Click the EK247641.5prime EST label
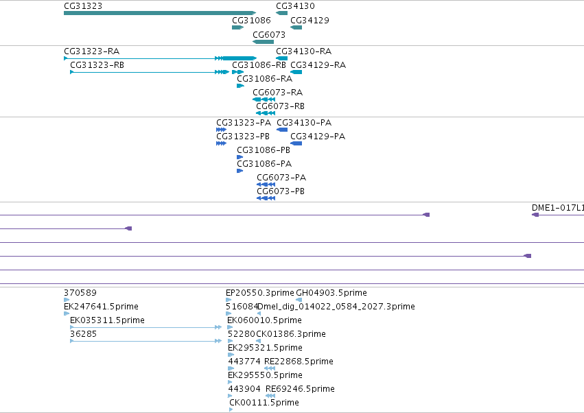This screenshot has height=413, width=584. click(x=102, y=307)
